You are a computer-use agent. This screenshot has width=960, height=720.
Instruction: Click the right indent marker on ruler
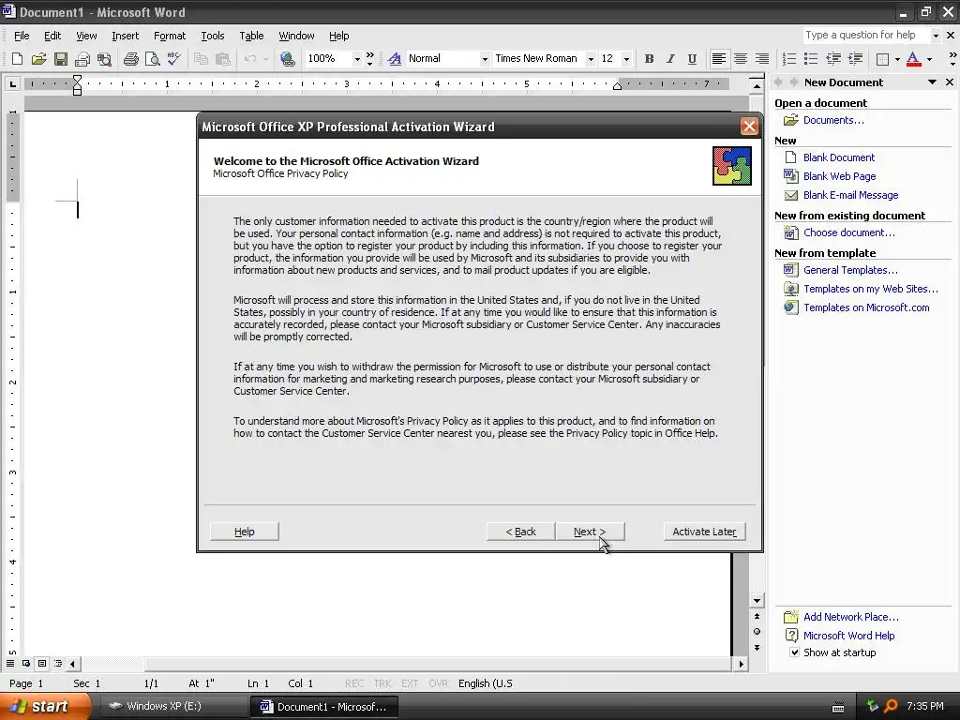[617, 86]
